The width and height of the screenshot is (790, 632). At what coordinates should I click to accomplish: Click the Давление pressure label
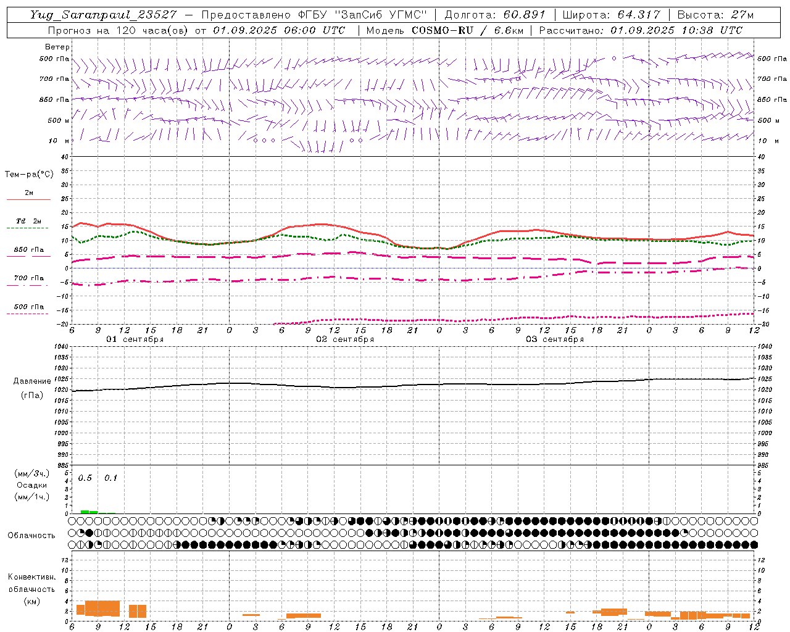point(32,381)
